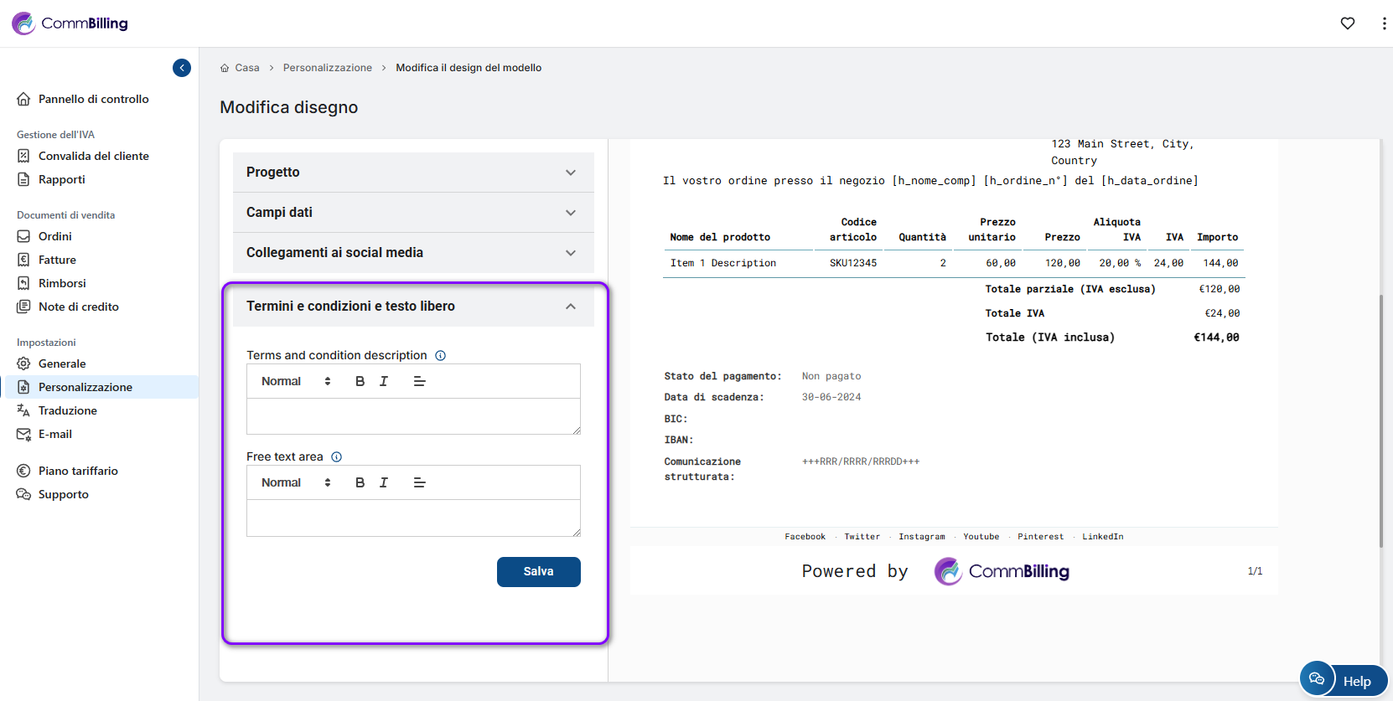This screenshot has width=1393, height=701.
Task: Expand Collegamenti ai social media section
Action: pos(413,253)
